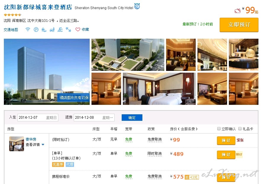Click the 立即预订 book now button
The height and width of the screenshot is (184, 262).
point(239,25)
